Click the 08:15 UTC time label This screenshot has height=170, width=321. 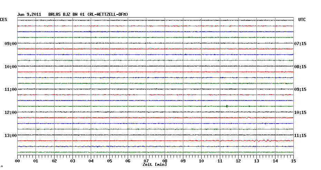[300, 66]
